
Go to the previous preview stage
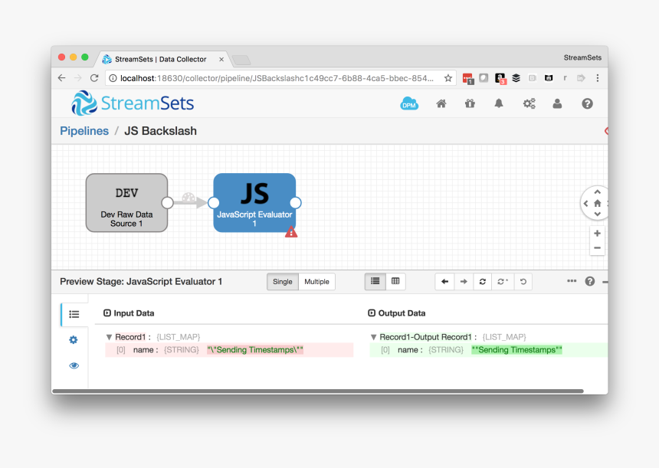click(445, 282)
